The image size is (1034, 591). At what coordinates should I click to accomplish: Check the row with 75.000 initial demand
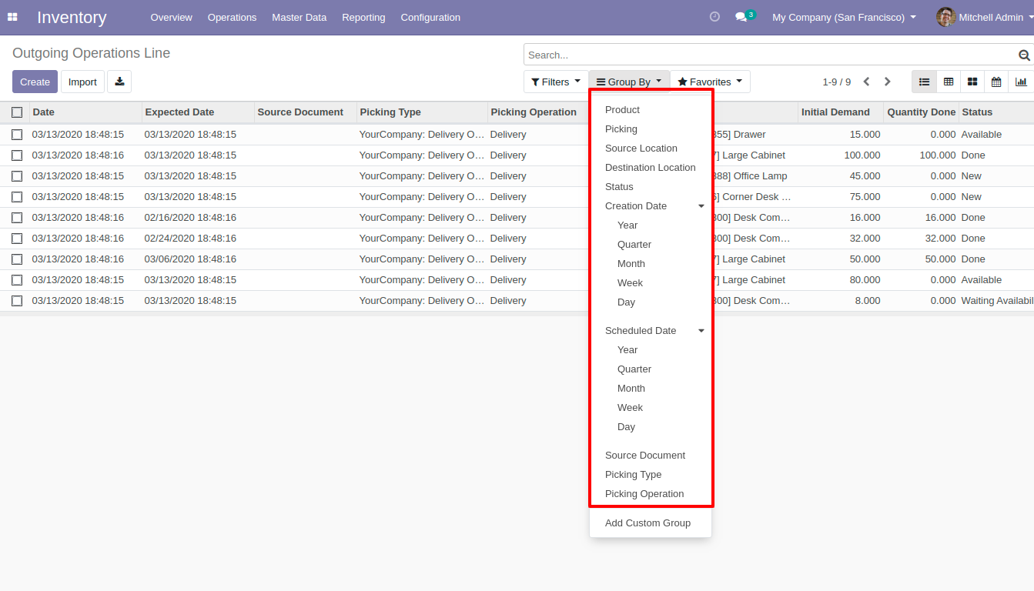(17, 197)
